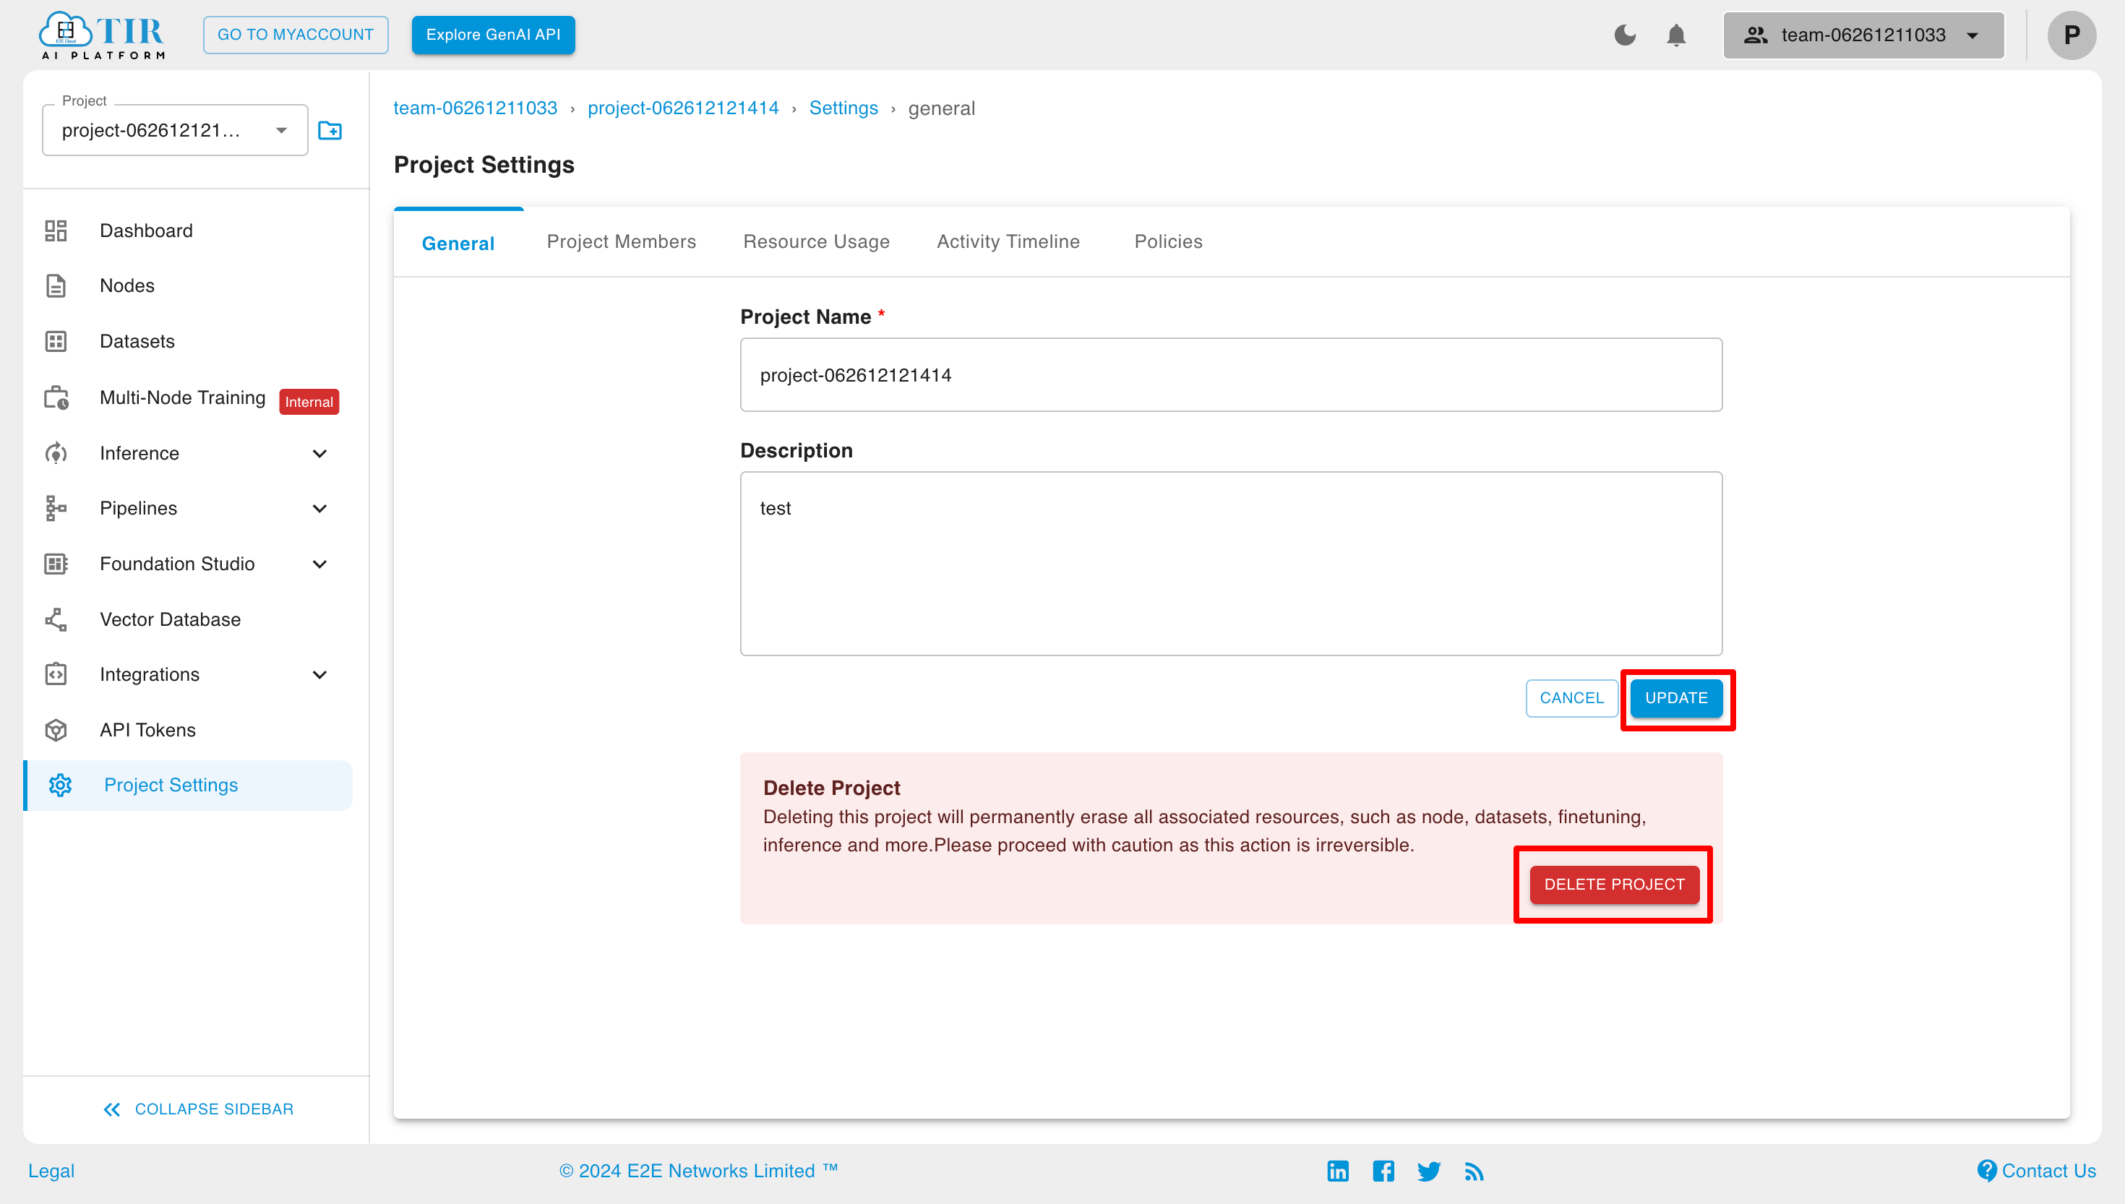Click COLLAPSE SIDEBAR button
The image size is (2125, 1204).
(197, 1109)
